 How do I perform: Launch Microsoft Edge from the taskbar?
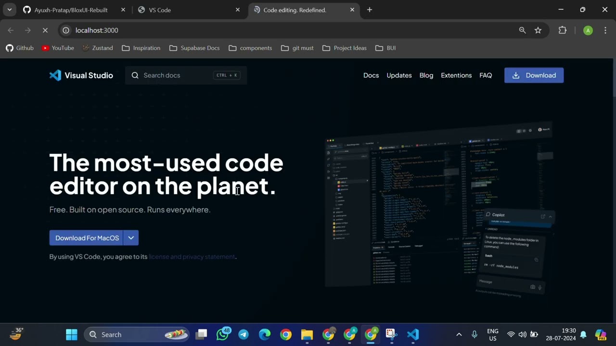click(265, 334)
